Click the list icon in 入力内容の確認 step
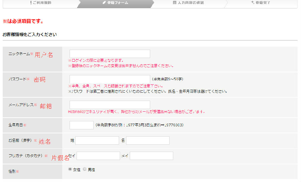Screen dimensions: 301x182 pos(174,3)
